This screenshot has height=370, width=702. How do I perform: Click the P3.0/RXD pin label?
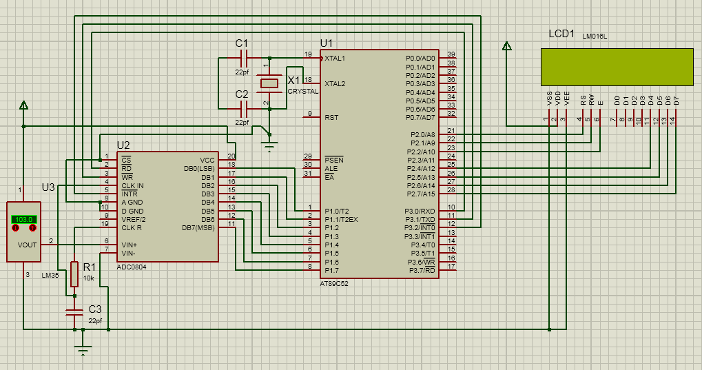tap(420, 211)
